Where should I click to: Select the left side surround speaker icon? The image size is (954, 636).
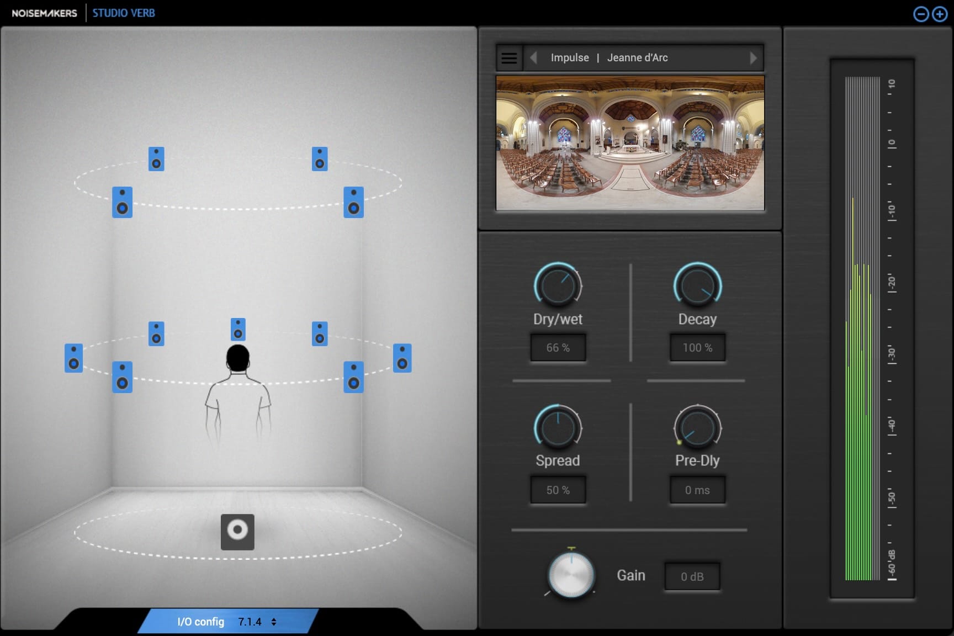(72, 359)
